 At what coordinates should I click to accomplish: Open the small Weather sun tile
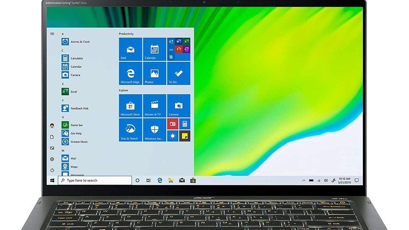tap(173, 136)
